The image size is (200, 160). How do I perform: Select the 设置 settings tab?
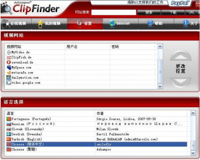tap(85, 24)
